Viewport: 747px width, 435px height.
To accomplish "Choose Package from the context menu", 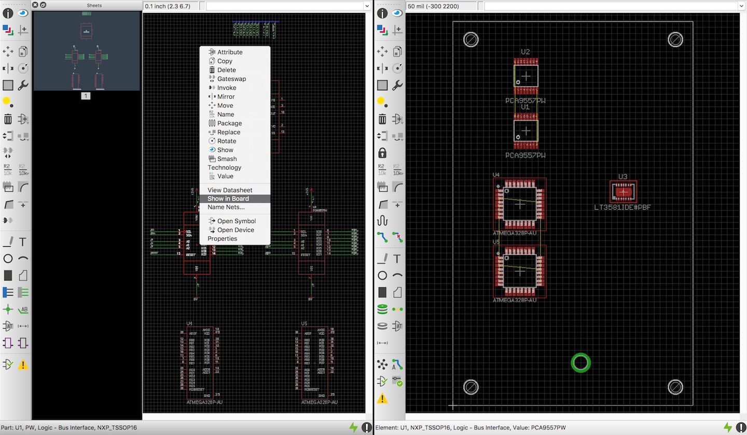I will pyautogui.click(x=235, y=123).
